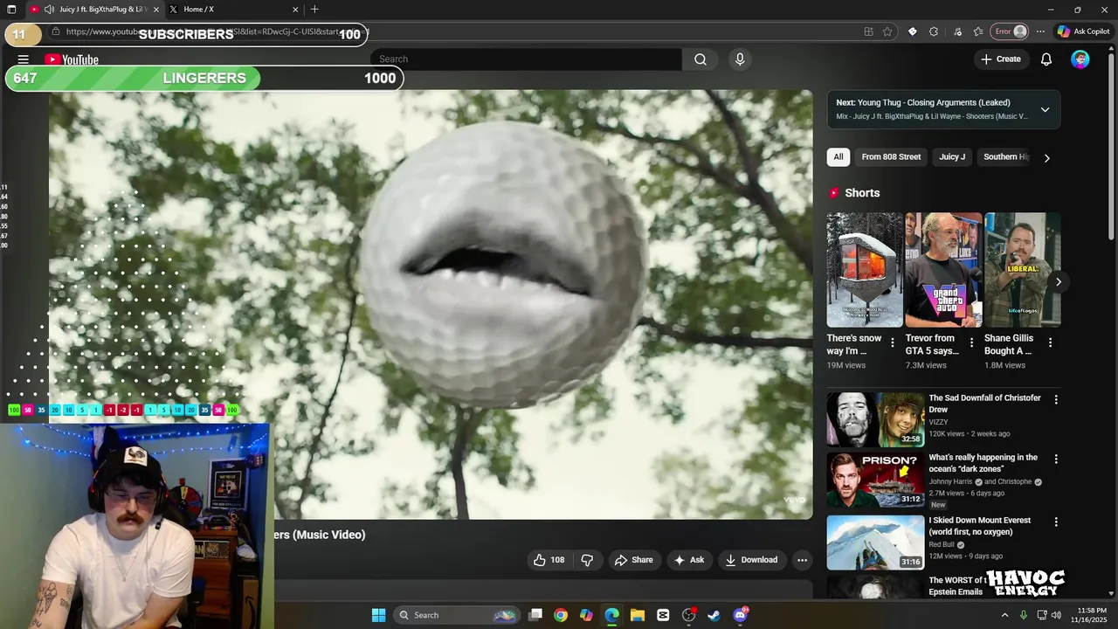Select the Juicy J filter chip
Image resolution: width=1118 pixels, height=629 pixels.
(x=952, y=157)
